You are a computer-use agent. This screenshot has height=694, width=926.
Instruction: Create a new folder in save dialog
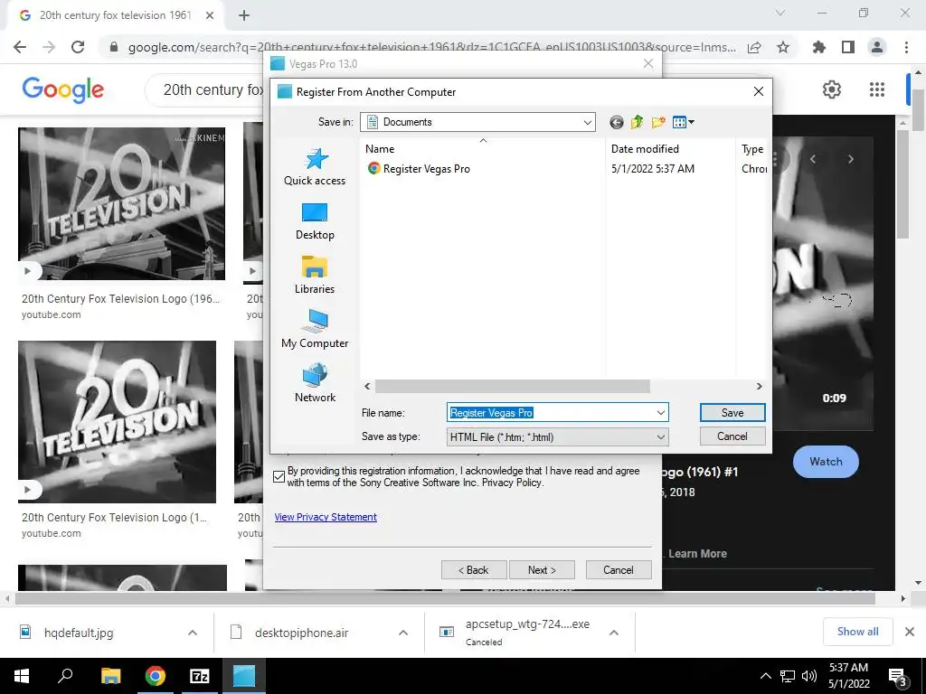[658, 122]
